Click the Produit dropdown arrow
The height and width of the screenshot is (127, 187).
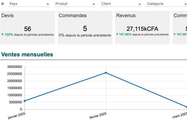94,4
